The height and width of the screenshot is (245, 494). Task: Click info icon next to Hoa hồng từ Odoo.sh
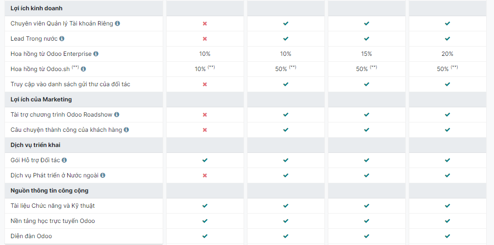[x=83, y=69]
